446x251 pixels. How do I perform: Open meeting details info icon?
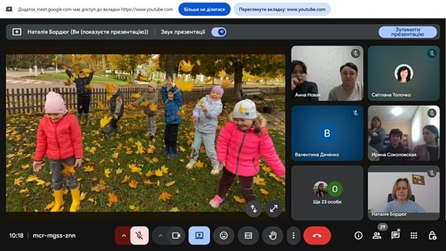coord(358,235)
